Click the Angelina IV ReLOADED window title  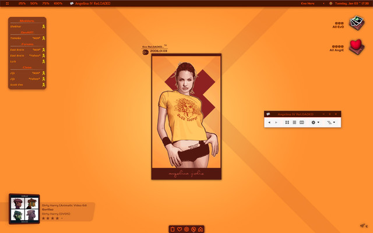click(295, 114)
